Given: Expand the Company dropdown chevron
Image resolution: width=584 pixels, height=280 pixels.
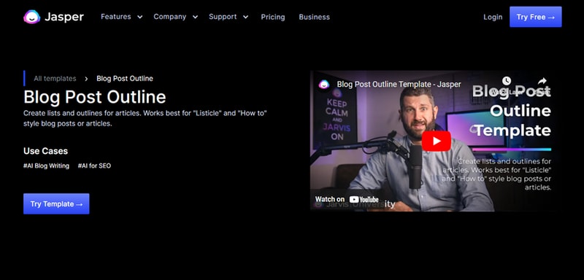Looking at the screenshot, I should click(x=195, y=17).
